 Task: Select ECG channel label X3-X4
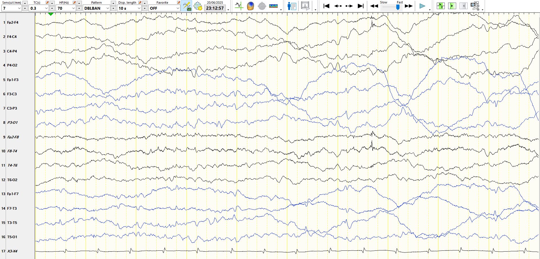[x=12, y=251]
